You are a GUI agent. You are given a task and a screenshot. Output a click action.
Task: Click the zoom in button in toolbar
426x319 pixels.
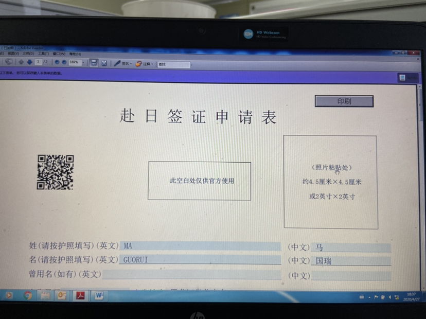(64, 62)
